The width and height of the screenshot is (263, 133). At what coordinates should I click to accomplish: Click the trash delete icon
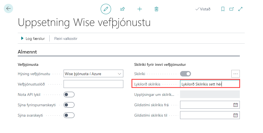156,9
